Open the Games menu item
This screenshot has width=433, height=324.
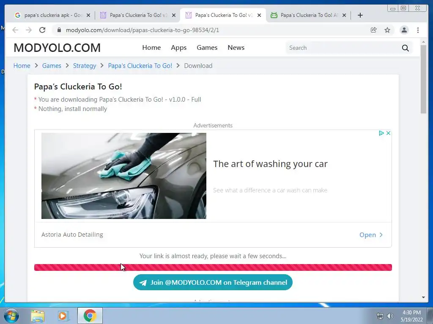pos(207,48)
